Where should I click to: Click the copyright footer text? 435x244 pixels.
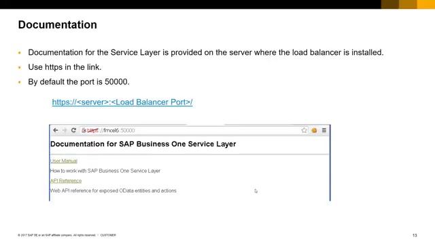(67, 235)
